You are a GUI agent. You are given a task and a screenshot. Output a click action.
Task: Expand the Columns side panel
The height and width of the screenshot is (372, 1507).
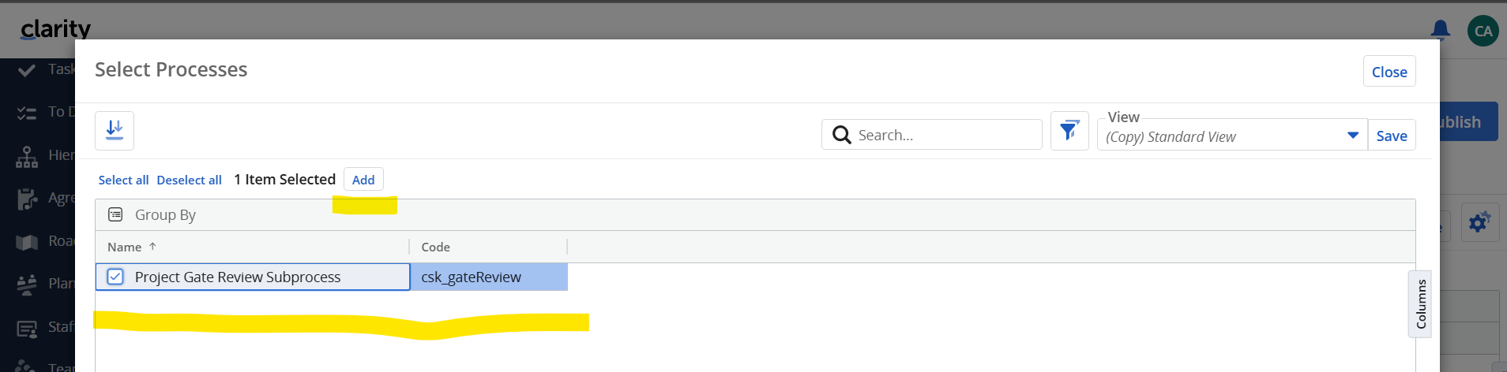1420,303
